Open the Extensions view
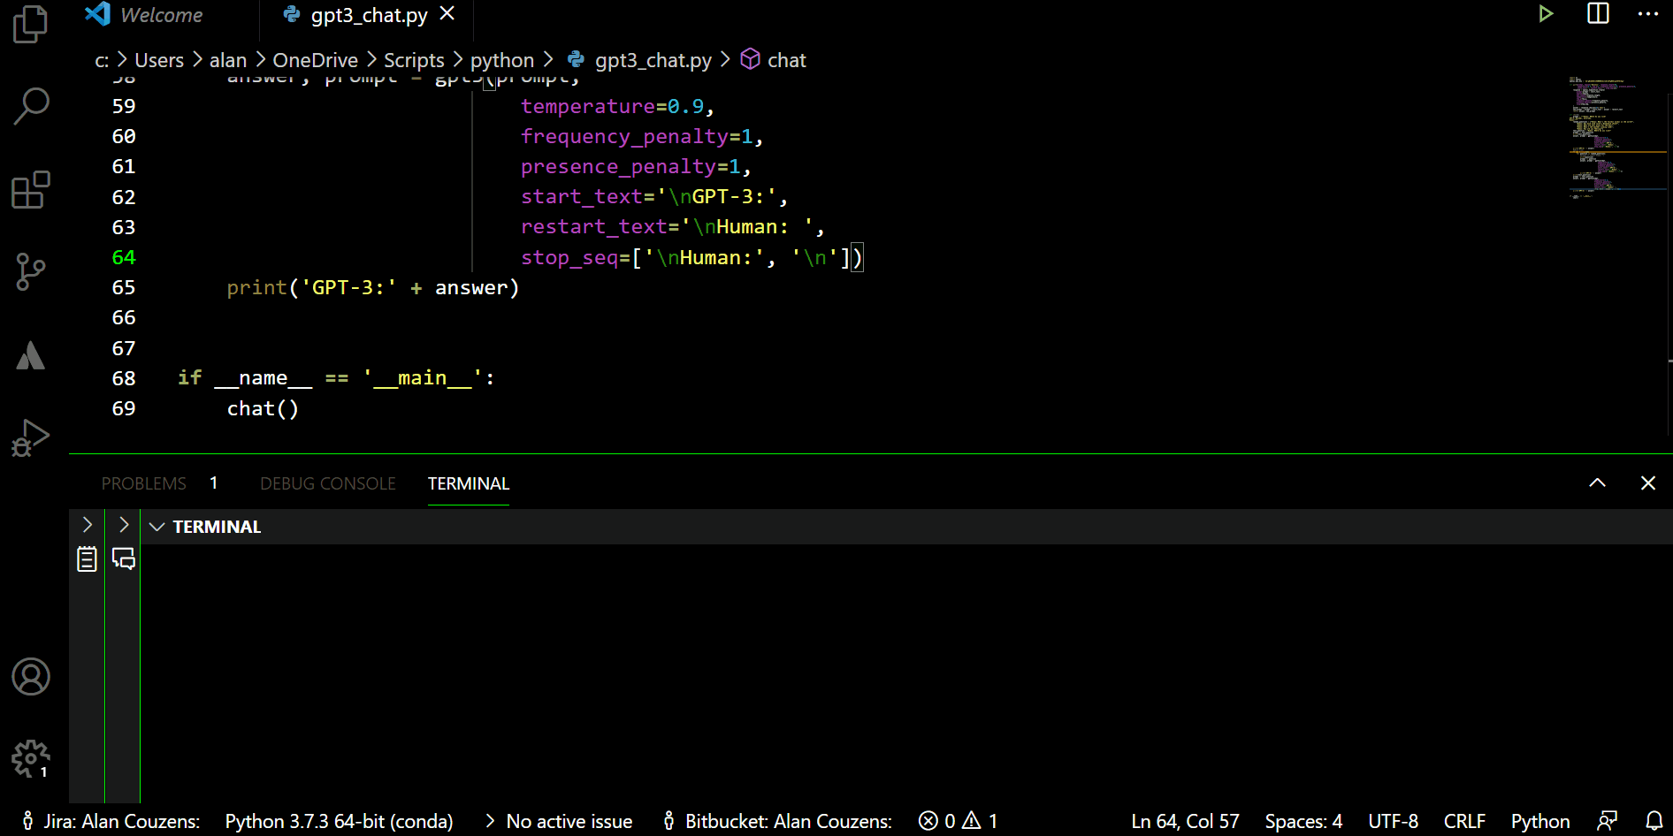 pos(31,189)
